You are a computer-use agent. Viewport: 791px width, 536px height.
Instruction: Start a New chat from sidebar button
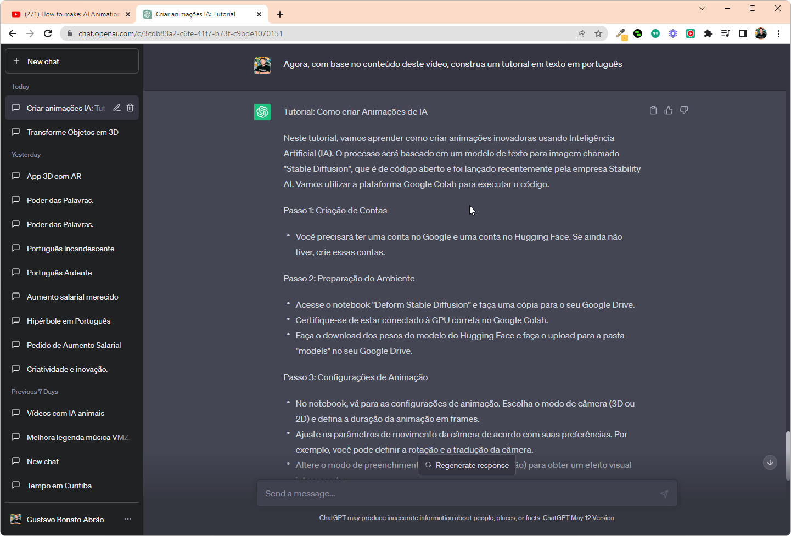pos(72,61)
